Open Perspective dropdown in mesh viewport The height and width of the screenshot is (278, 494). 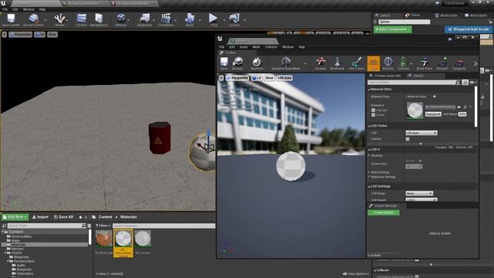coord(237,78)
